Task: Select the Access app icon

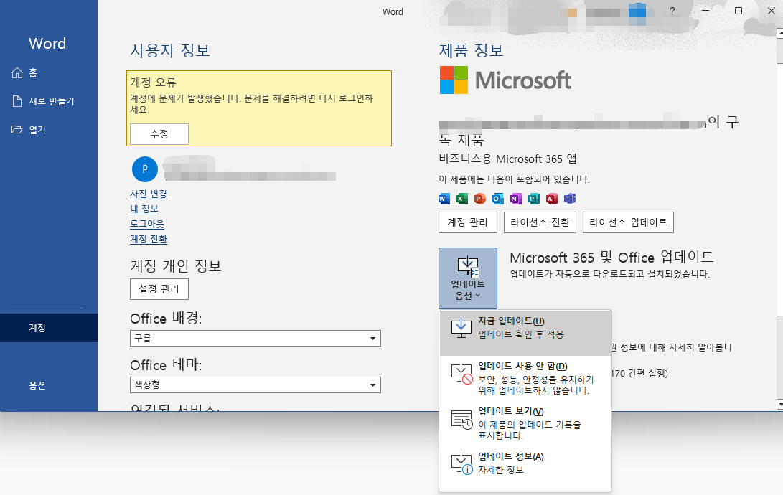Action: click(x=551, y=199)
